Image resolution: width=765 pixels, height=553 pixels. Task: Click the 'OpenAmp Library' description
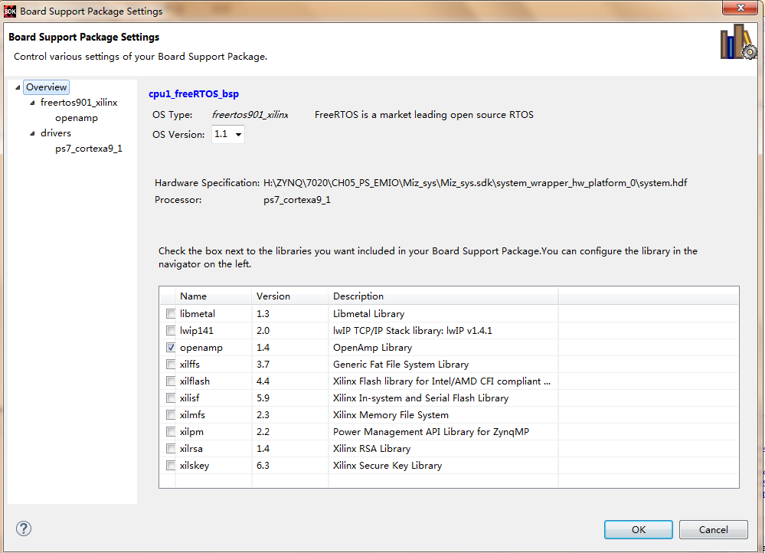click(372, 348)
